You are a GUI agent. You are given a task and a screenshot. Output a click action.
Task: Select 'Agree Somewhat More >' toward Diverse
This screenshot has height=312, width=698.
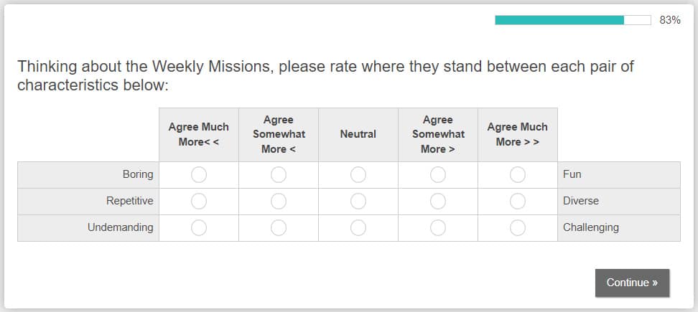438,202
